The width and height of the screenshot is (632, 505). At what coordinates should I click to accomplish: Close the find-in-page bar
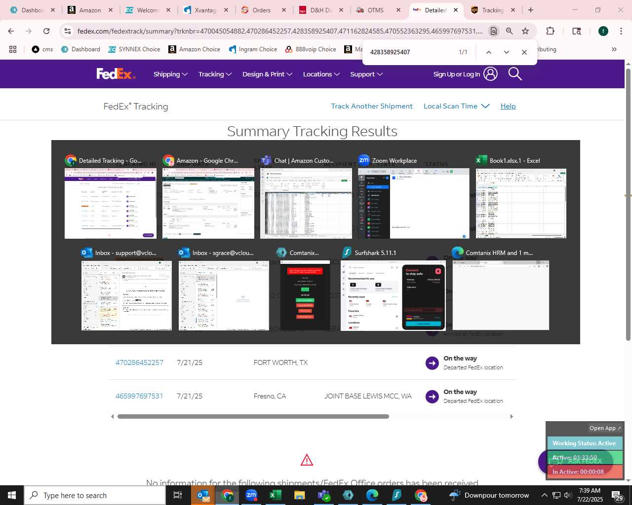(524, 52)
